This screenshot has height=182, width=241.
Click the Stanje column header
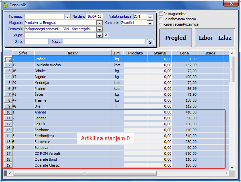pos(160,53)
